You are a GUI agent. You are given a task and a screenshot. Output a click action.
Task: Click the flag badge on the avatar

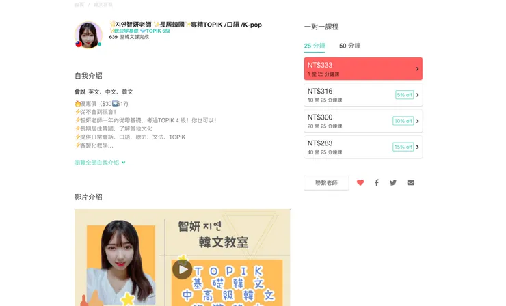79,44
